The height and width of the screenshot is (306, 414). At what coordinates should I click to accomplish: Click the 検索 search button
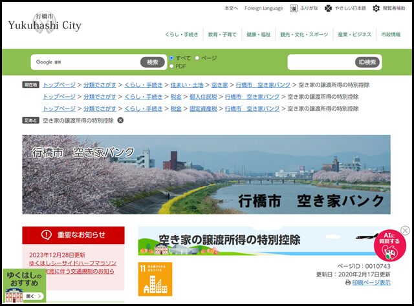tap(153, 62)
